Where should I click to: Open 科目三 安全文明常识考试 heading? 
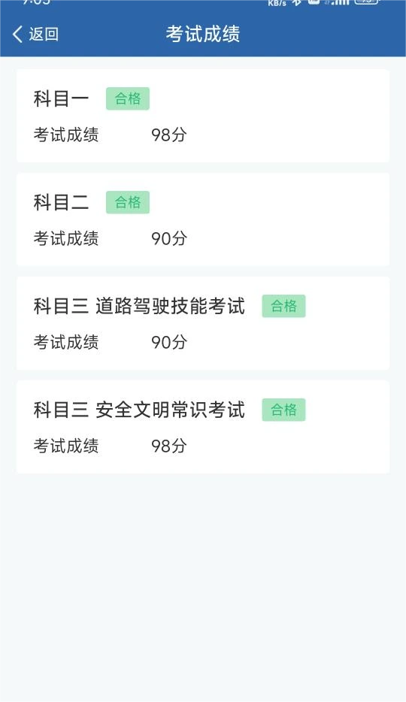click(x=139, y=410)
